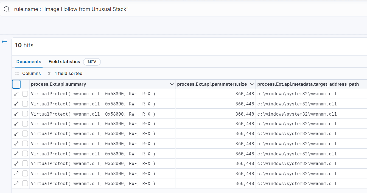Switch to the Field statistics tab
This screenshot has height=193, width=367.
[x=64, y=62]
